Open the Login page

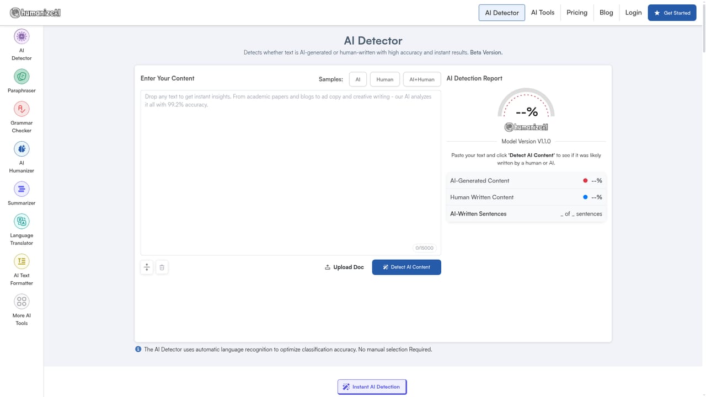pos(633,13)
